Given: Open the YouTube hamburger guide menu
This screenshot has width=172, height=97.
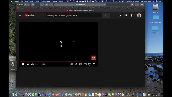Looking at the screenshot, I should point(20,15).
